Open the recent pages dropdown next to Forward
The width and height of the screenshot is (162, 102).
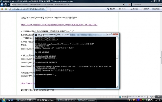pyautogui.click(x=8, y=5)
